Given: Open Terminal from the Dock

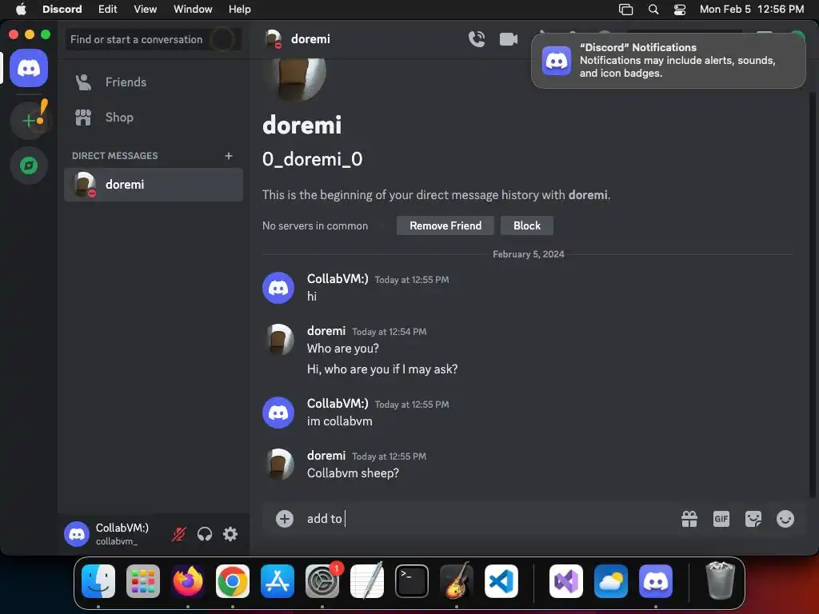Looking at the screenshot, I should [412, 581].
